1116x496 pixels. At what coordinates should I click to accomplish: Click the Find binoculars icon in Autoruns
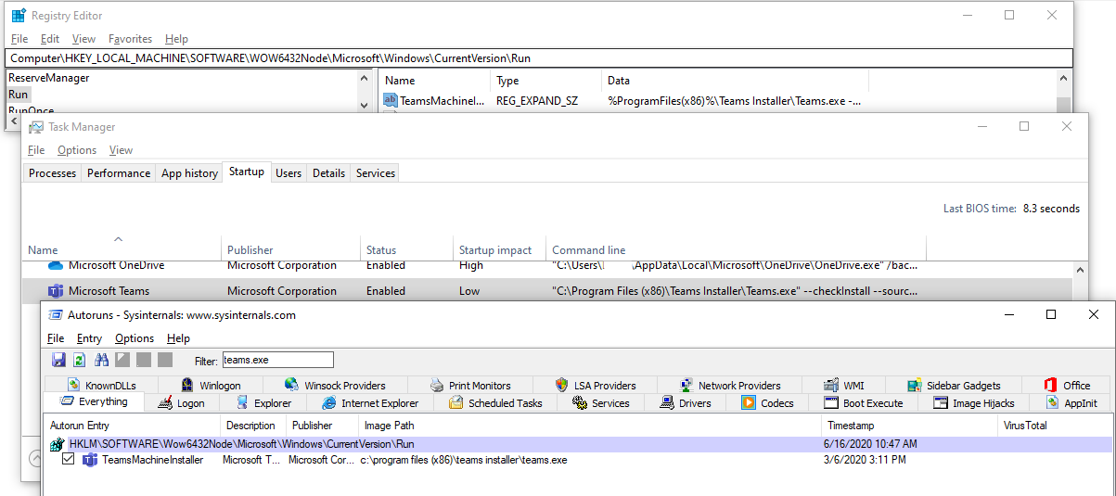click(x=101, y=360)
